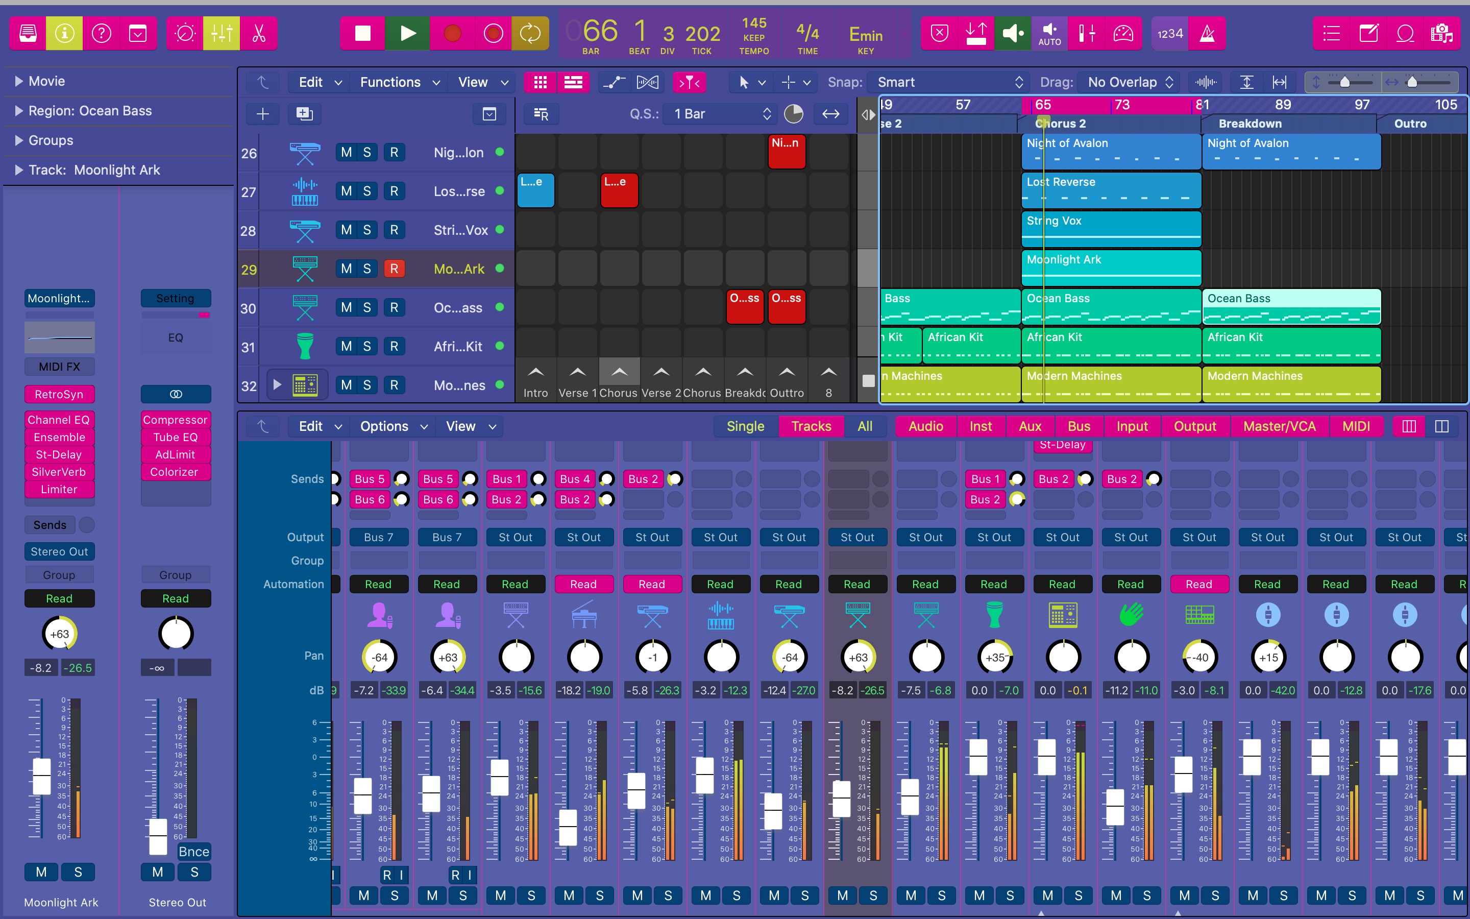Viewport: 1470px width, 919px height.
Task: Toggle the Mixer button in toolbar
Action: [x=222, y=33]
